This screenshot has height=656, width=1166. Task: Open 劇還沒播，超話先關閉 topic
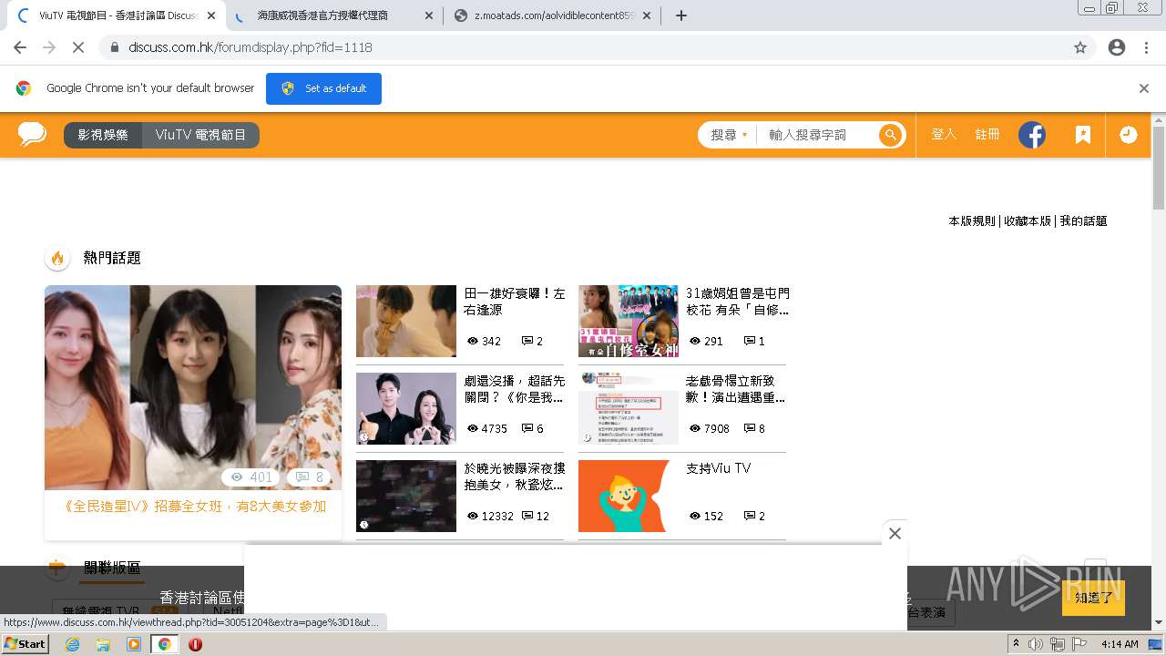click(x=515, y=389)
